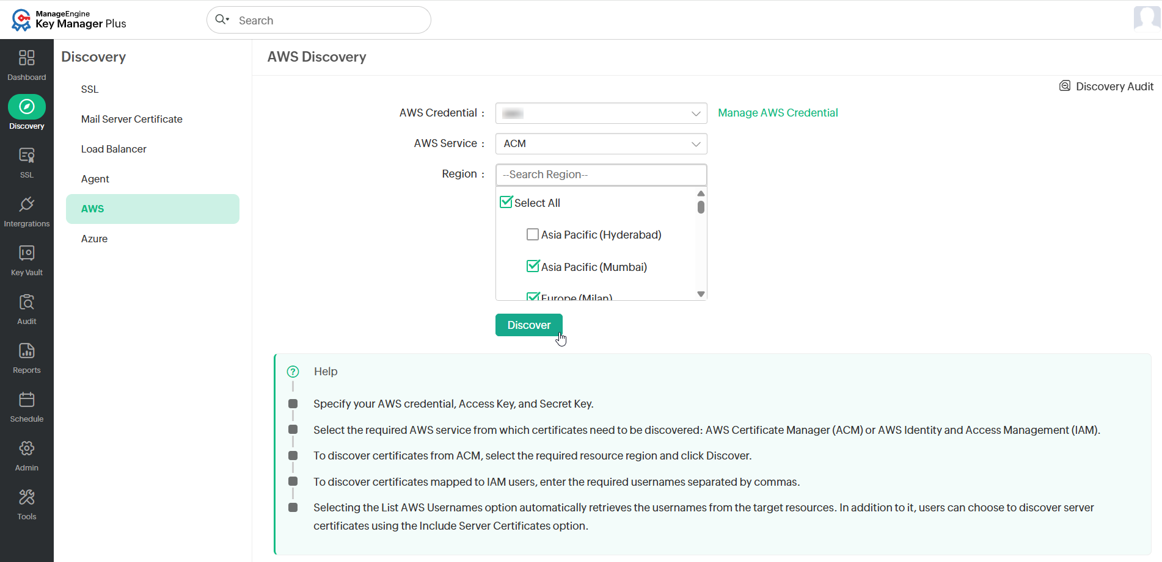Click 'To discover certificates from ACM' line
This screenshot has width=1162, height=562.
tap(533, 456)
